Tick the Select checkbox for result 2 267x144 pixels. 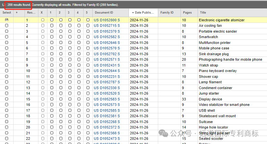point(7,26)
